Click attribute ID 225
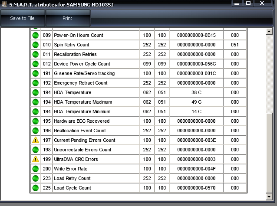This screenshot has height=206, width=277. tap(46, 188)
